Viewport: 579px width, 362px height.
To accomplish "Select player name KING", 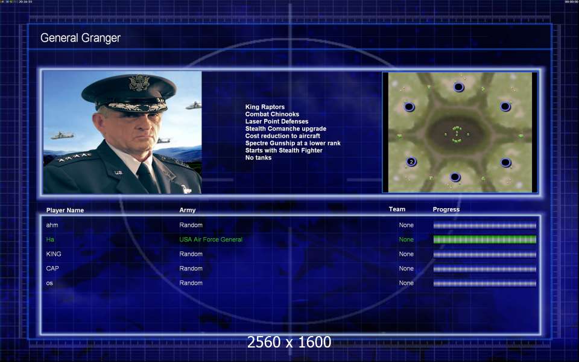I will (x=54, y=254).
